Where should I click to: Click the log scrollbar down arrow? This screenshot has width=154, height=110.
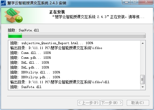pos(143,87)
